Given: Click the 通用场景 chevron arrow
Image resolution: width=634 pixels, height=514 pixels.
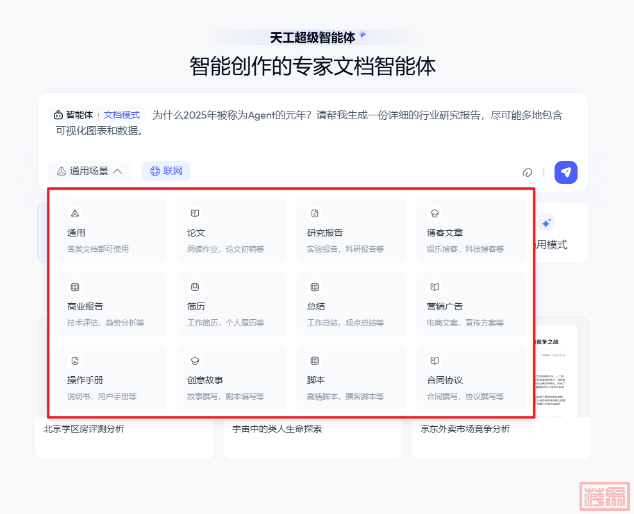Looking at the screenshot, I should [x=117, y=171].
